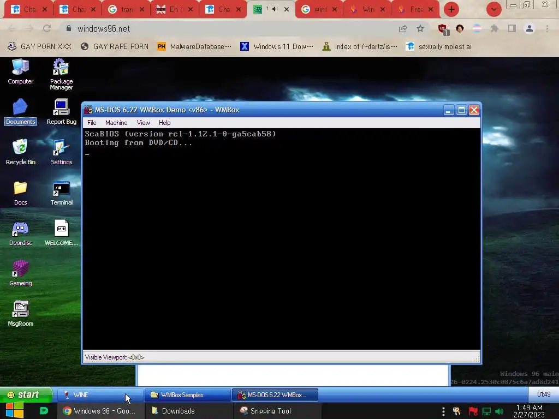Open the Computer desktop icon
The height and width of the screenshot is (419, 559).
tap(20, 71)
